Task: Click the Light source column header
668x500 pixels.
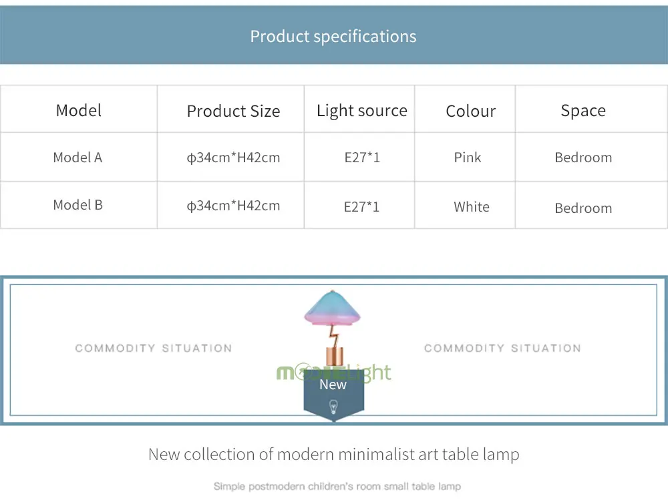Action: [x=361, y=111]
